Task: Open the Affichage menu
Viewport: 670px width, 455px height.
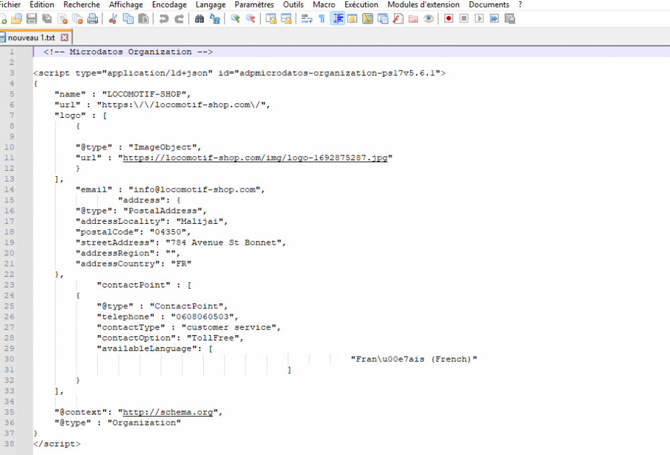Action: click(126, 5)
